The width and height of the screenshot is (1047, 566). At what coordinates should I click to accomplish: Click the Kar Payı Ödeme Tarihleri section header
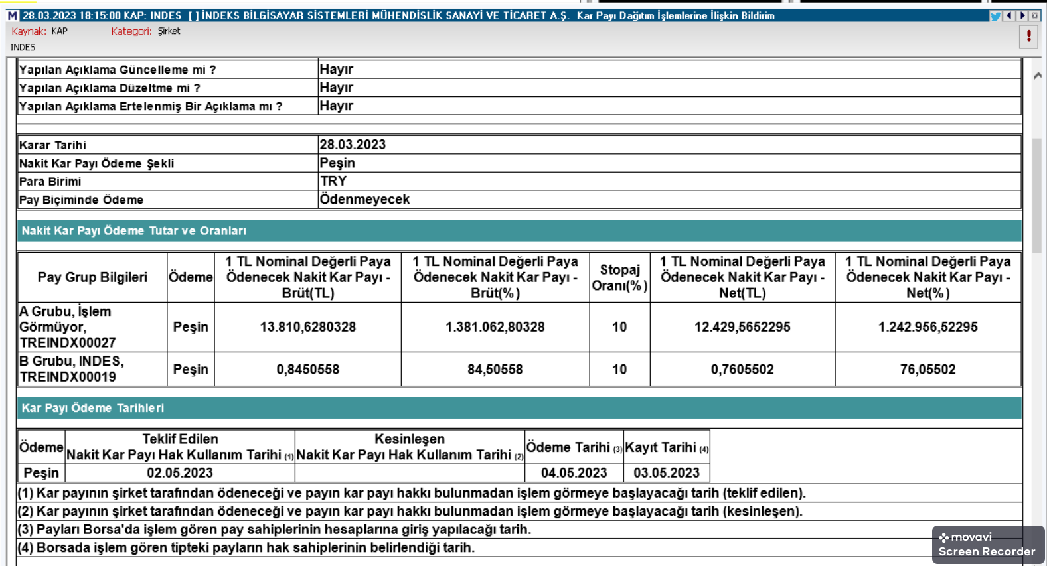click(x=519, y=408)
